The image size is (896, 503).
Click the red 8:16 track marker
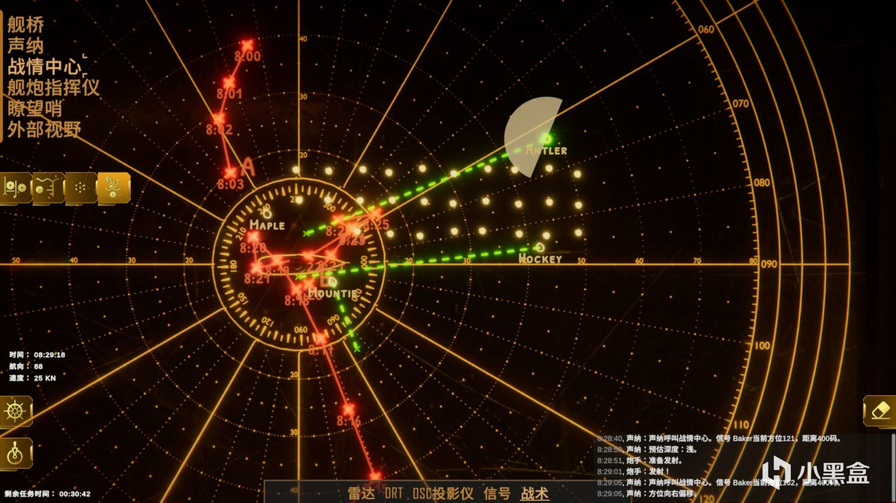[x=349, y=409]
